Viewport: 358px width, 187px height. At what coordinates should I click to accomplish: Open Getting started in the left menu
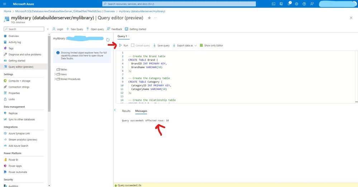[17, 61]
